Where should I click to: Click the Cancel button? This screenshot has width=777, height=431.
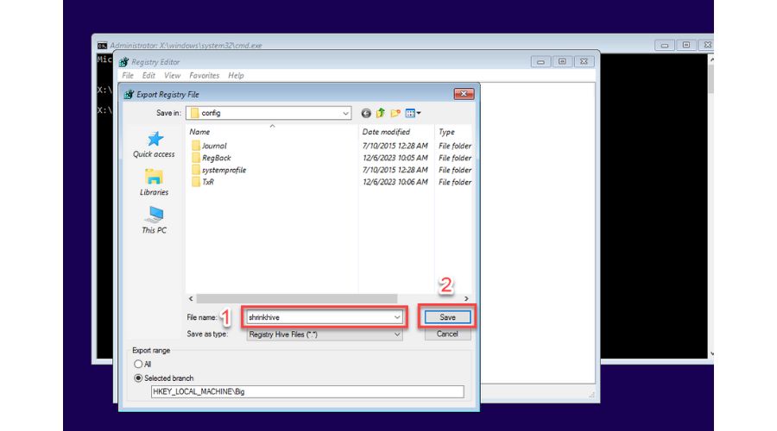[x=447, y=334]
